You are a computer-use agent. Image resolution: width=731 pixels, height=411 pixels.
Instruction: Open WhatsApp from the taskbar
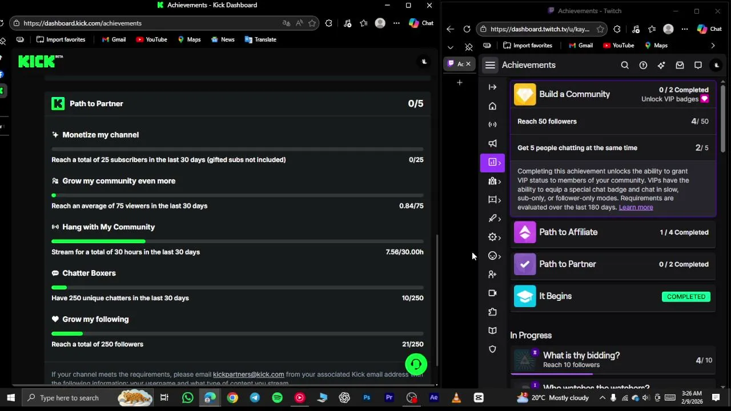[187, 398]
